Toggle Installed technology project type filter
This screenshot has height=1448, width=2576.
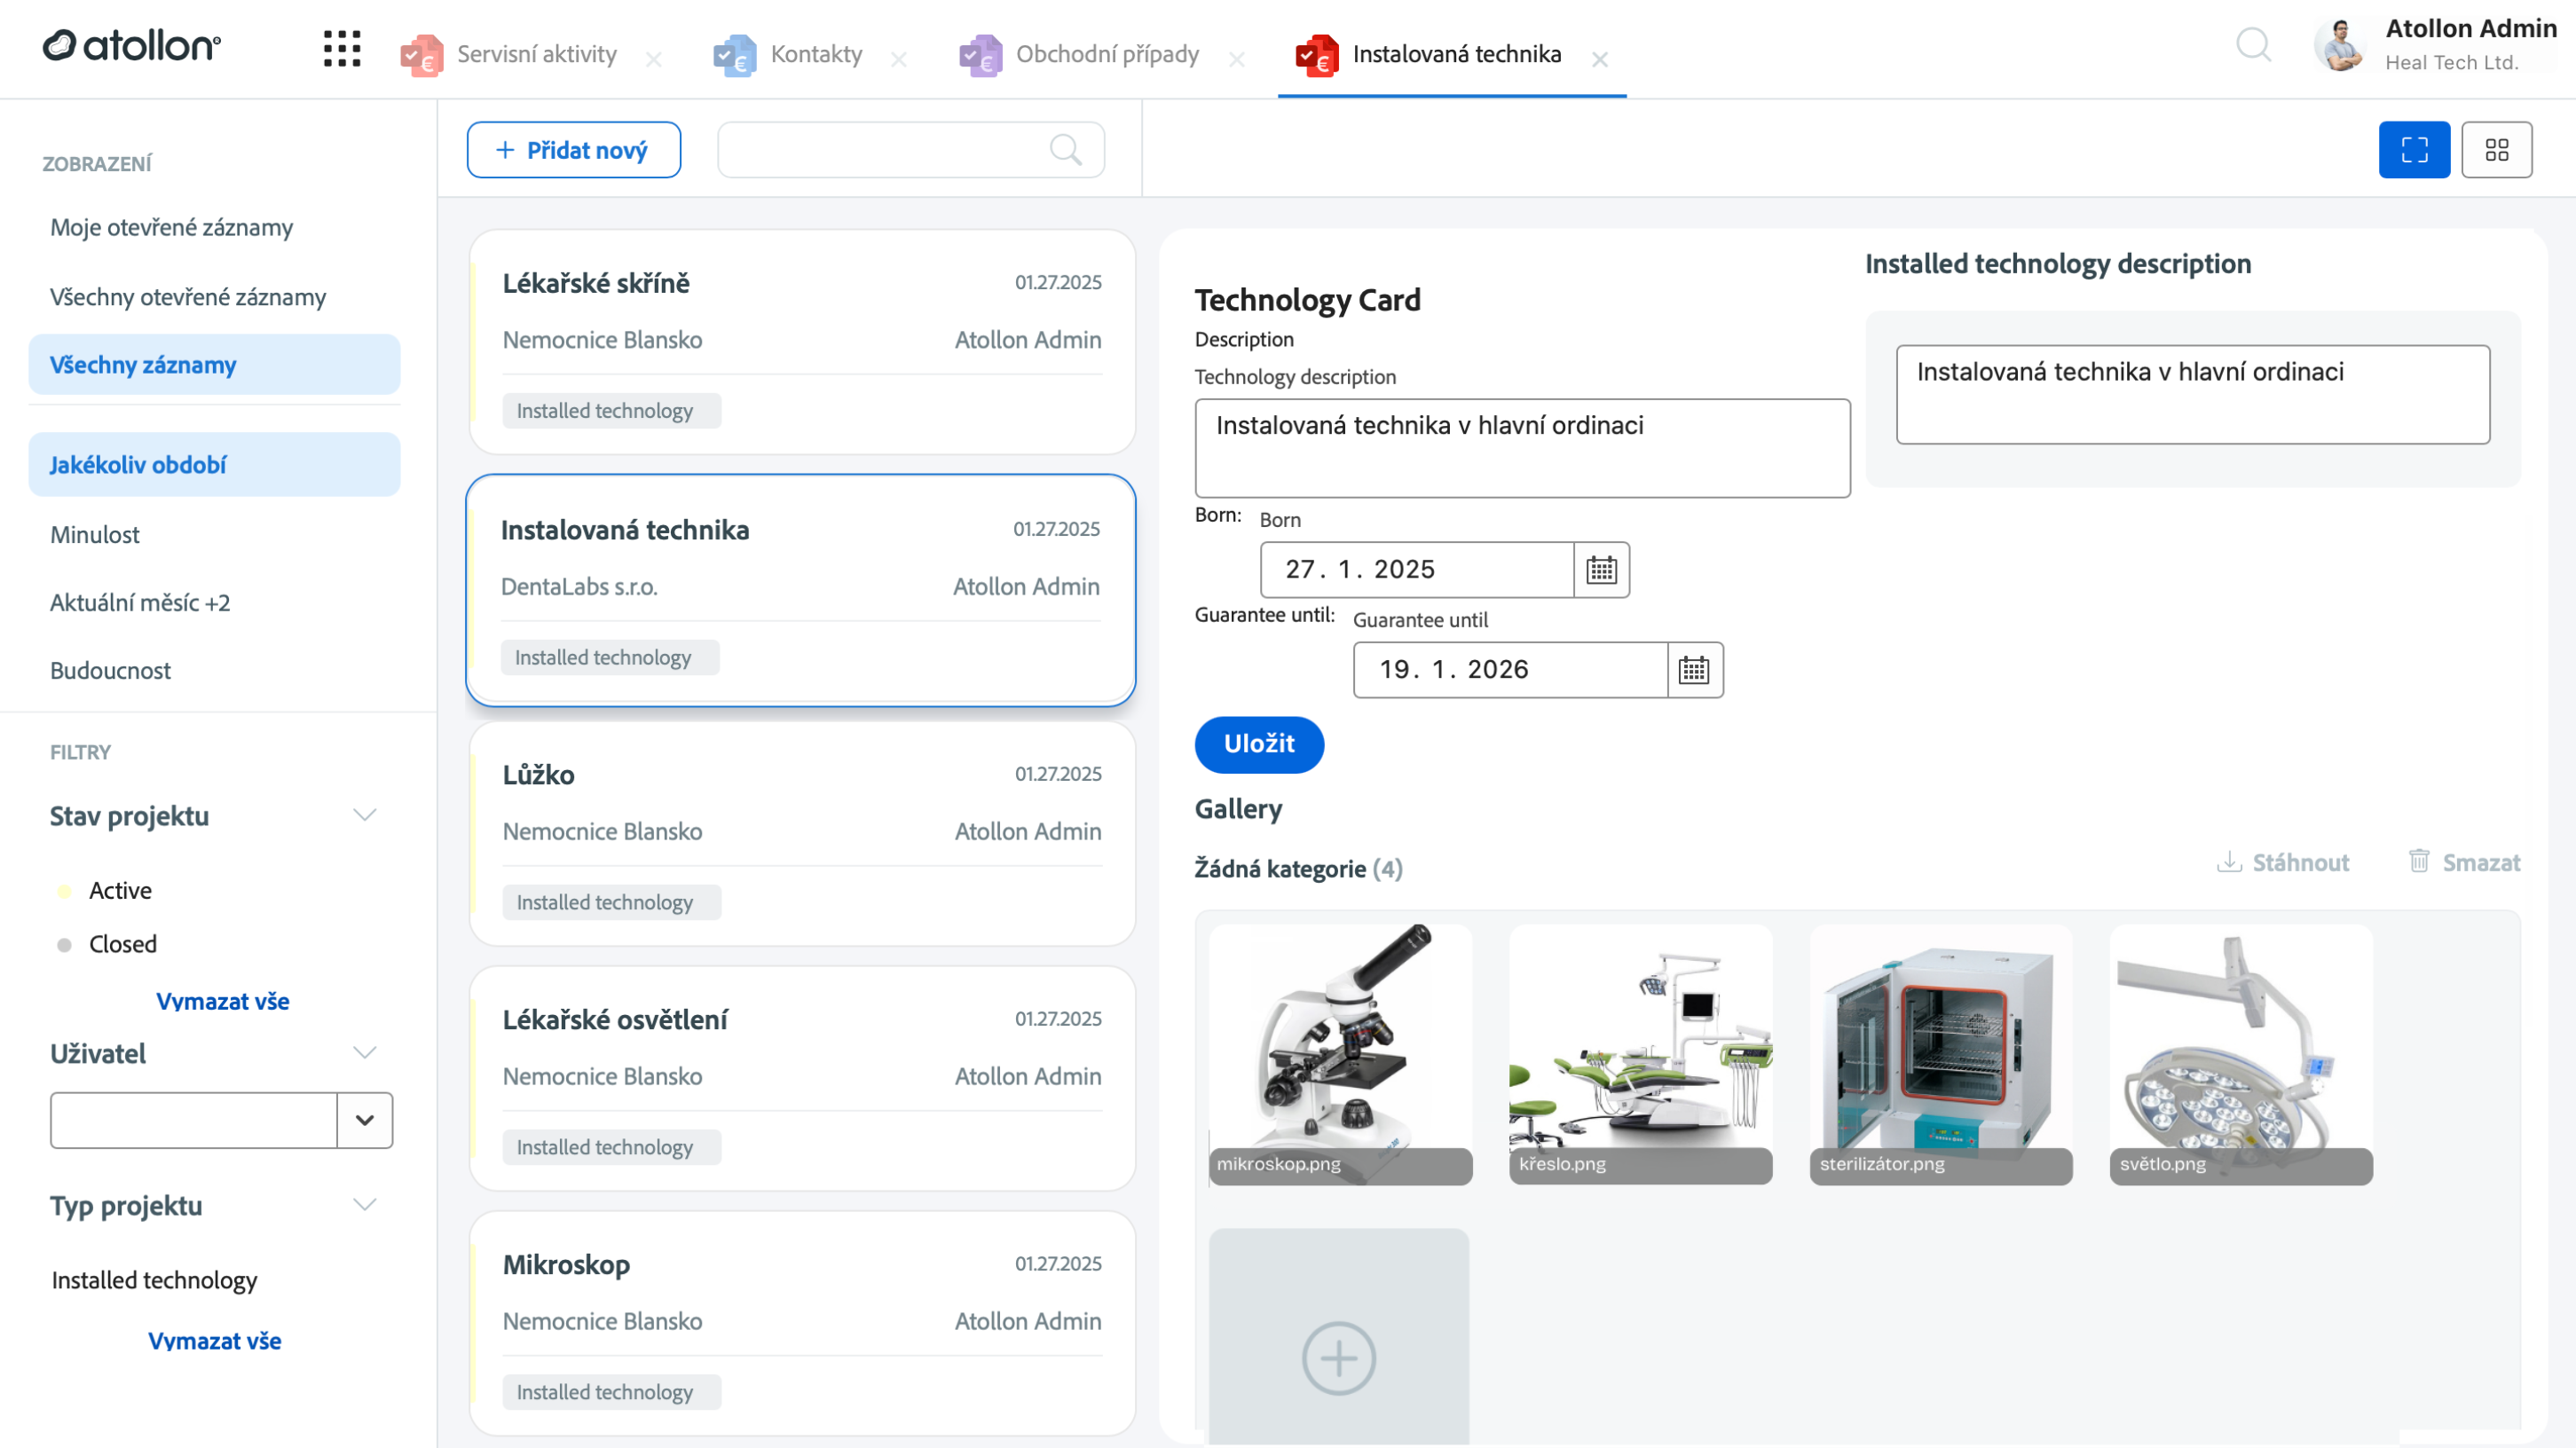point(154,1280)
